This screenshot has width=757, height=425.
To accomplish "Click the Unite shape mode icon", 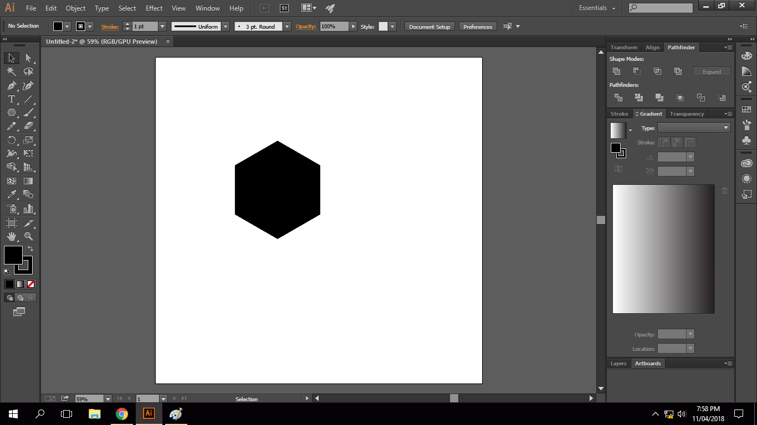I will pos(616,71).
